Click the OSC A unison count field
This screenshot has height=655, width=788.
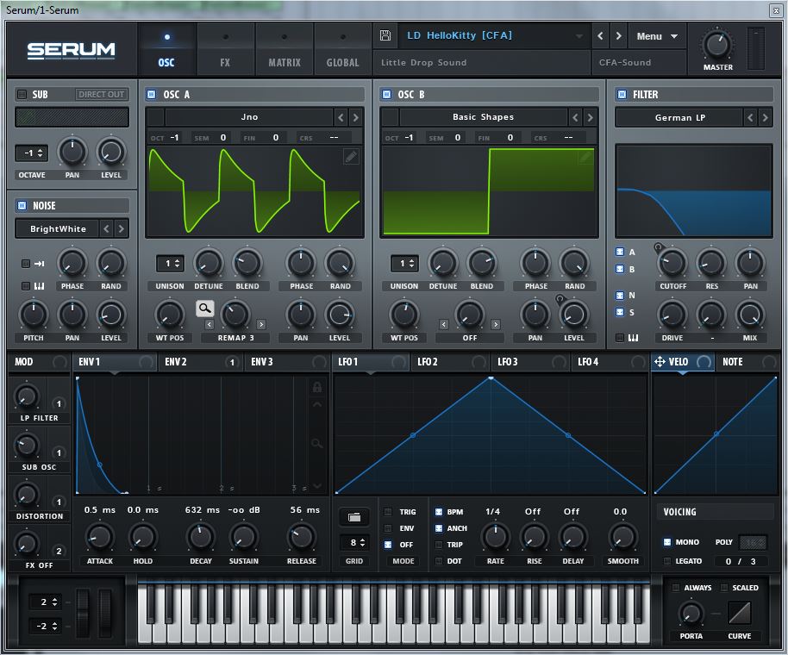point(169,263)
